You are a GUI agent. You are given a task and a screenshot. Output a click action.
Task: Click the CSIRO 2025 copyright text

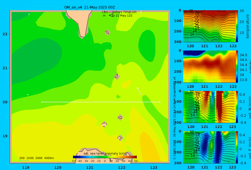click(174, 150)
